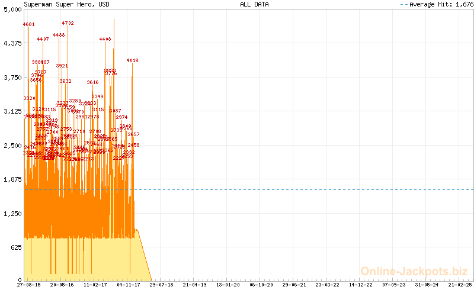Click the 3320 jackpot value label
474x290 pixels.
(30, 98)
